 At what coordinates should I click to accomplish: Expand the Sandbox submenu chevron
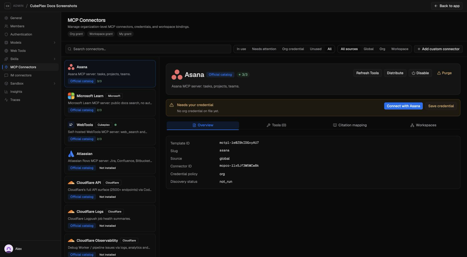(x=55, y=83)
